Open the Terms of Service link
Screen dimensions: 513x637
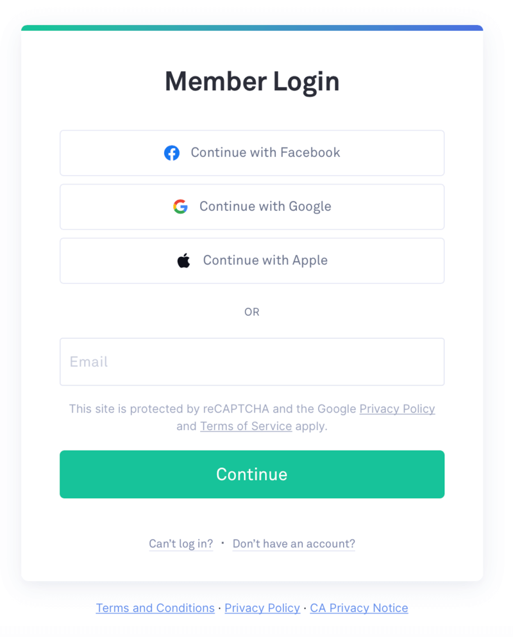pos(246,426)
